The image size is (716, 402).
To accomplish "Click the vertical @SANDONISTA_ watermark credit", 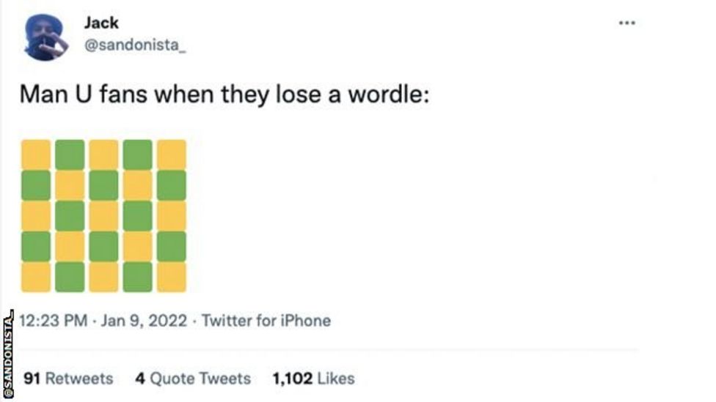I will pos(8,355).
